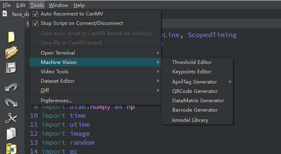Expand the AprilTag Generator submenu
This screenshot has width=281, height=154.
(x=197, y=82)
